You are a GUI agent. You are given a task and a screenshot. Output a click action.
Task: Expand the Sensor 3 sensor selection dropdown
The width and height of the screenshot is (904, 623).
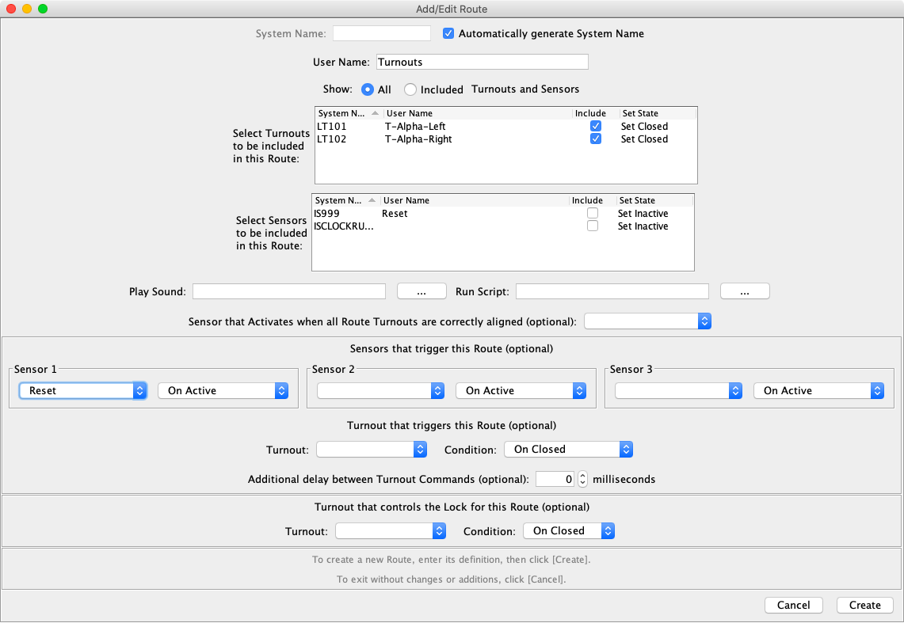pyautogui.click(x=679, y=391)
